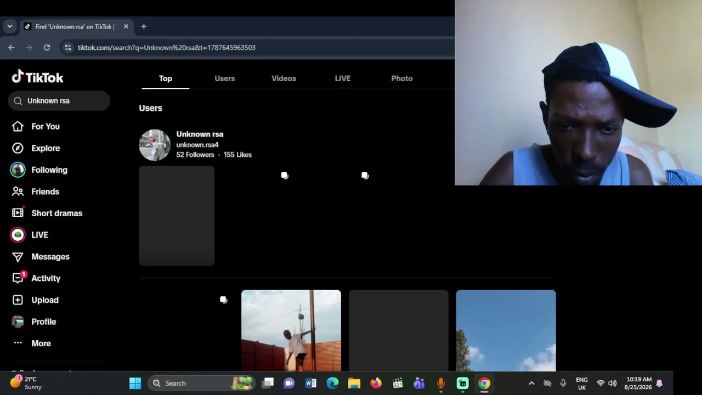Screen dimensions: 702x395
Task: Open the Windows notification bell
Action: click(x=660, y=383)
